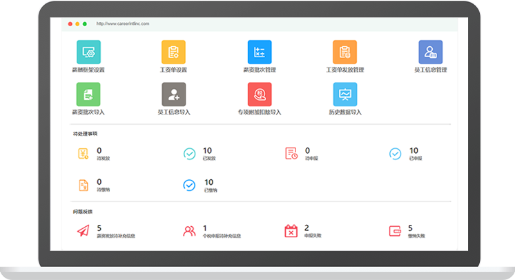Open 历史数据导入 history data icon
The width and height of the screenshot is (515, 280).
[344, 94]
